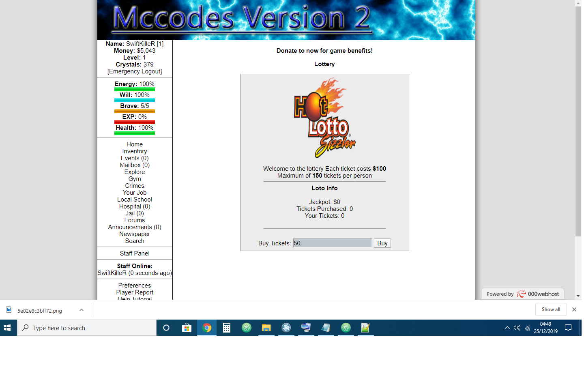This screenshot has height=365, width=584.
Task: Click the Buy Tickets input field
Action: [x=332, y=243]
